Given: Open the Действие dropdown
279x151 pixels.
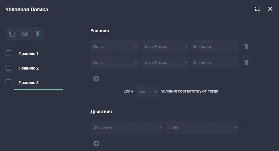Looking at the screenshot, I should click(127, 127).
